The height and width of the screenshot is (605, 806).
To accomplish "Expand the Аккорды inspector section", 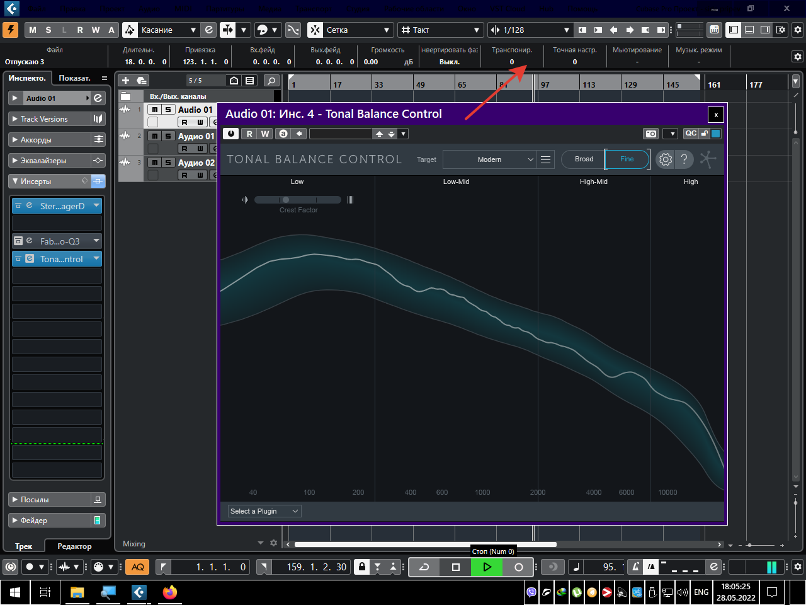I will click(50, 139).
